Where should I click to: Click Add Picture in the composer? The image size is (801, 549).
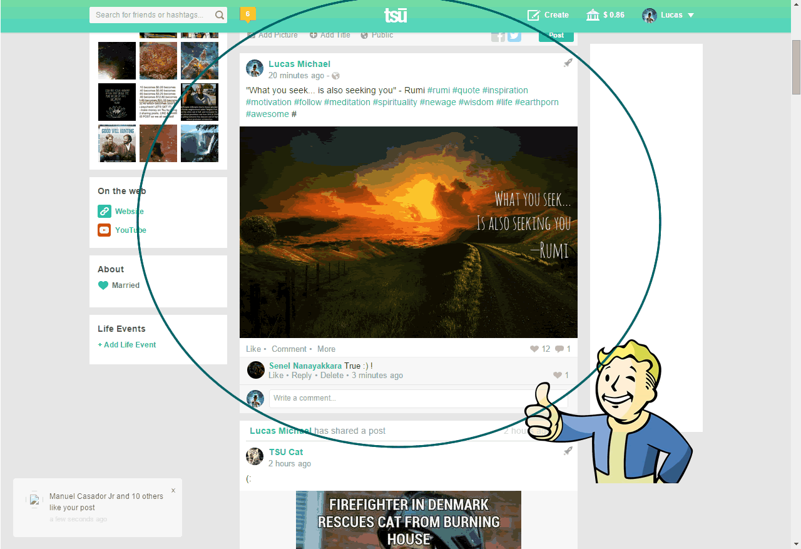(x=272, y=35)
